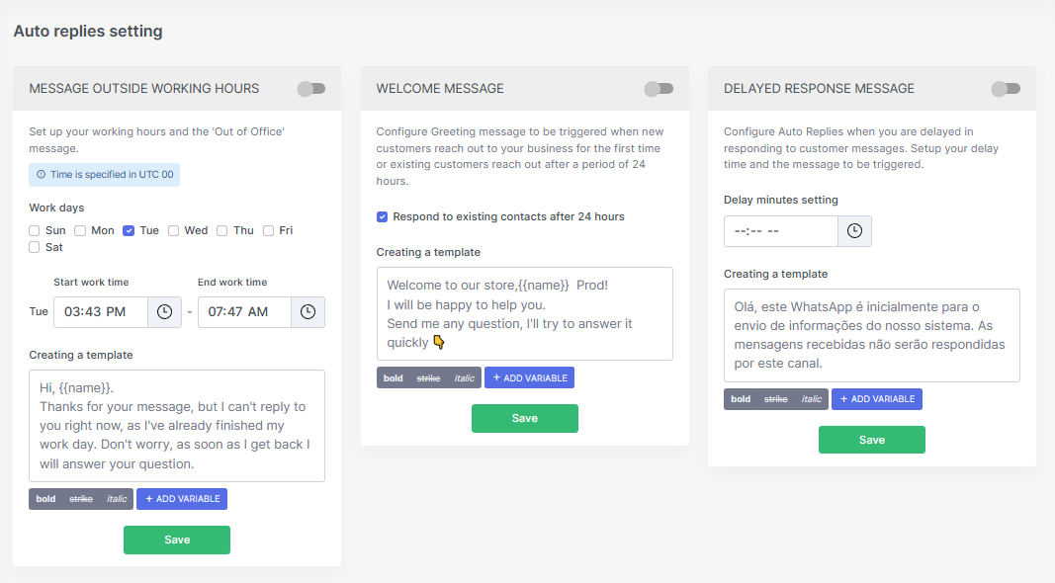Apply strike in the Welcome message template
Screen dimensions: 1055x583
428,377
